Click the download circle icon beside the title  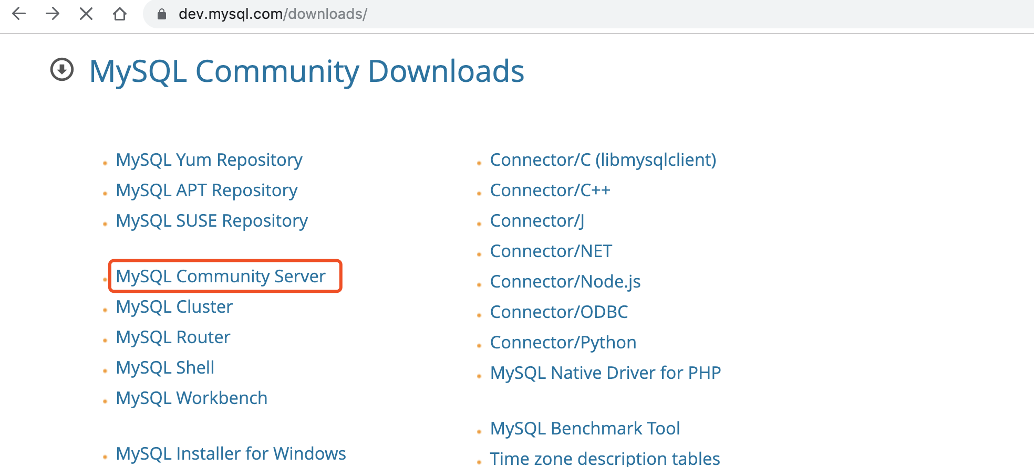(x=62, y=69)
